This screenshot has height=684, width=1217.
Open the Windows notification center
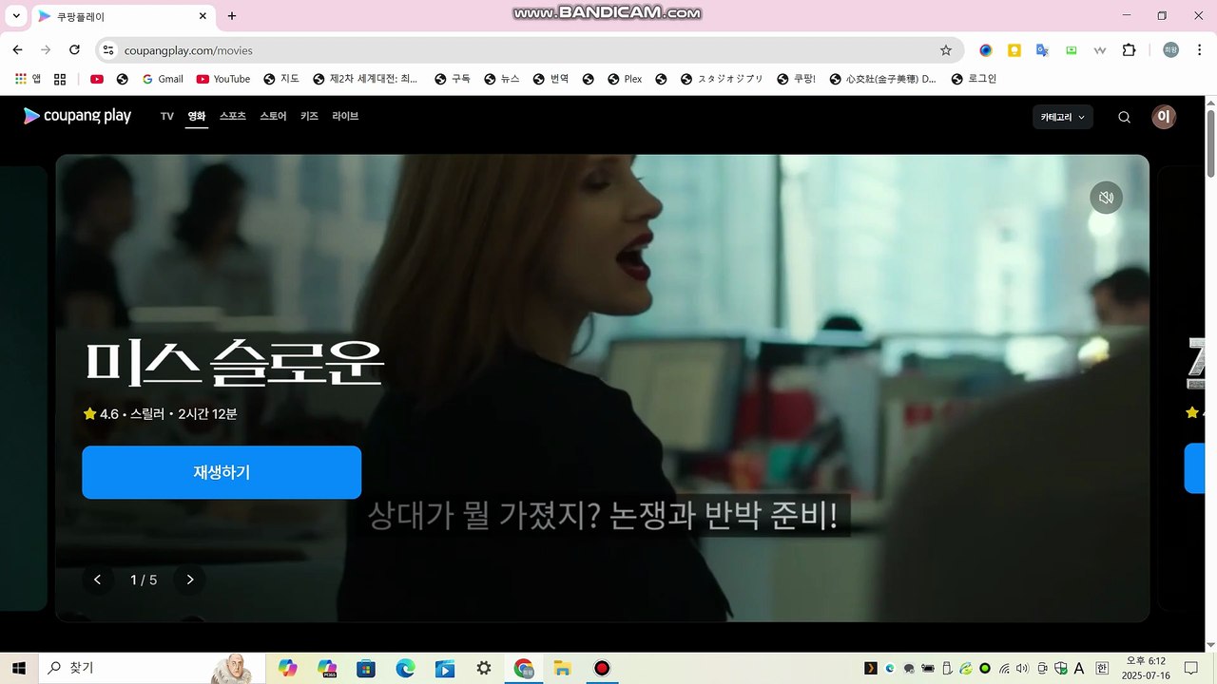(x=1190, y=668)
